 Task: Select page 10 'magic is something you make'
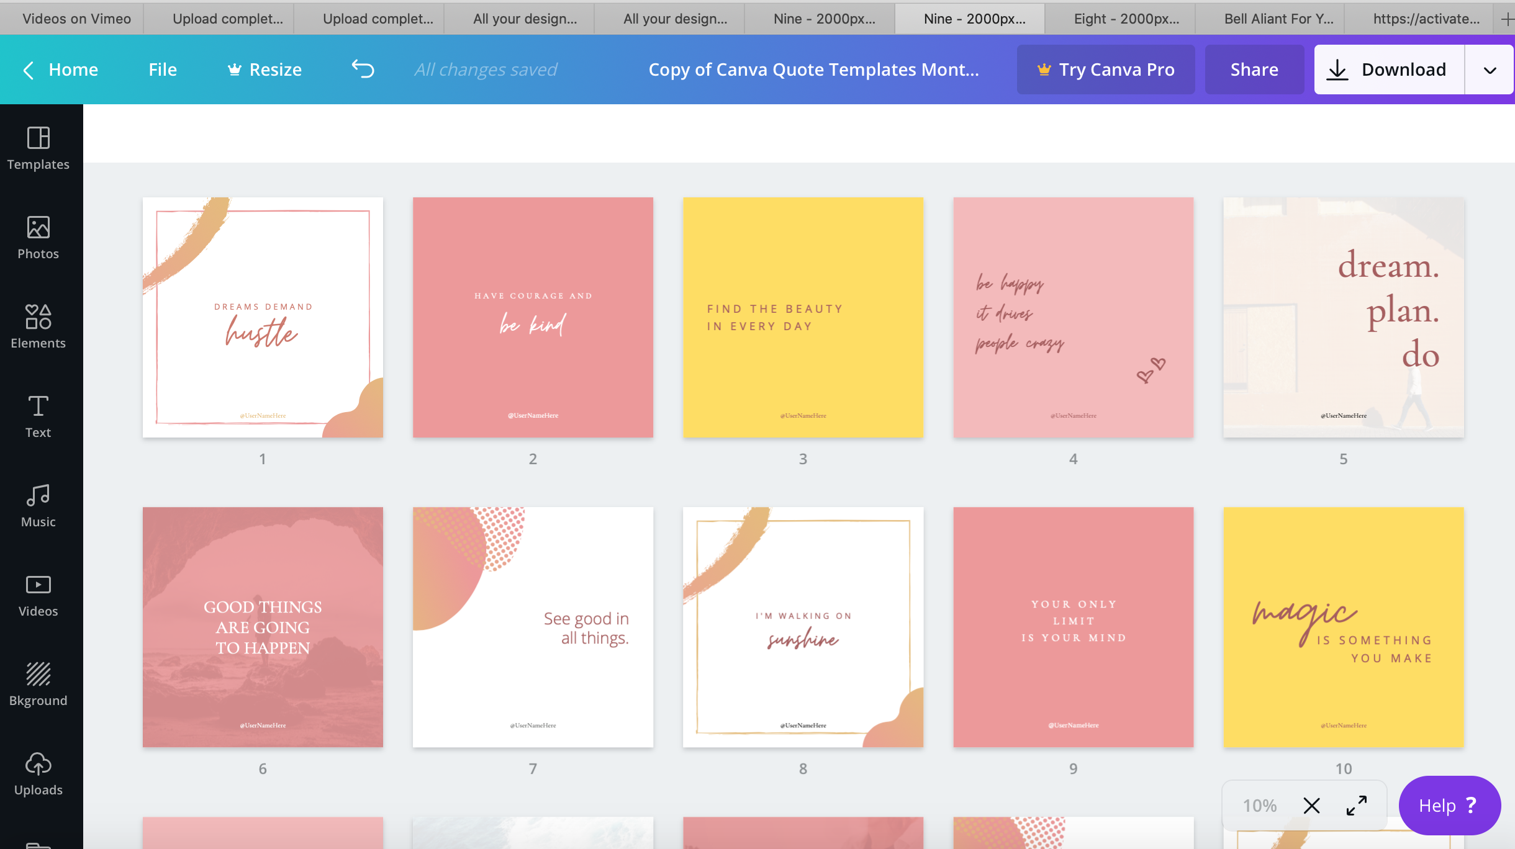(1344, 627)
